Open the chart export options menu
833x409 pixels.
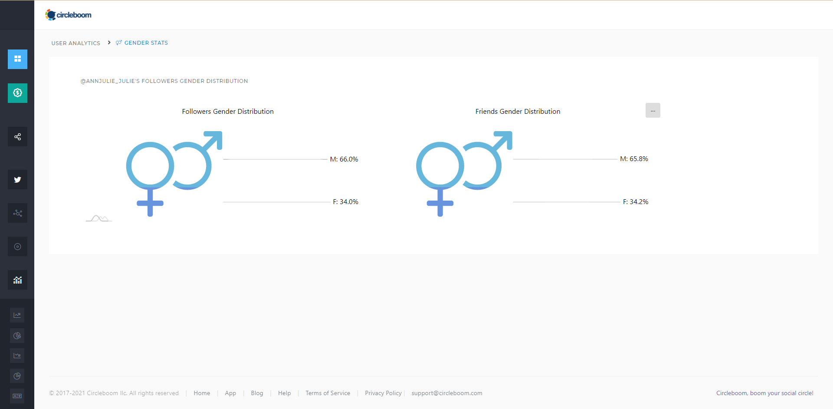(653, 110)
